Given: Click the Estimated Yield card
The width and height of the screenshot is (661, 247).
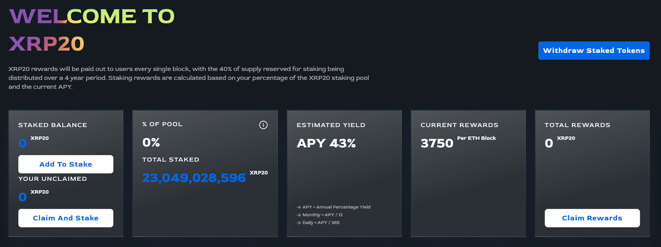Looking at the screenshot, I should (x=344, y=173).
